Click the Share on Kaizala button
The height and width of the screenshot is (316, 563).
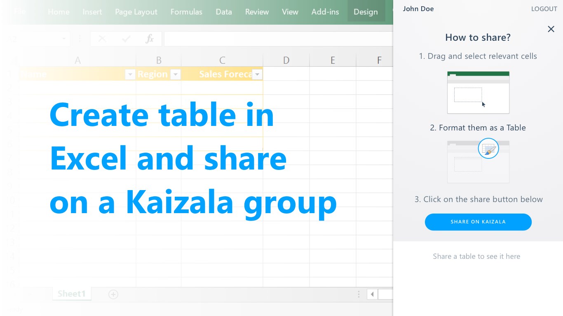point(478,222)
